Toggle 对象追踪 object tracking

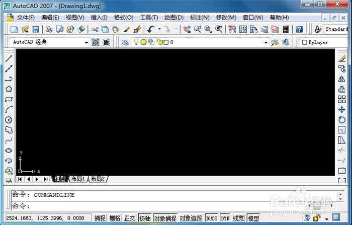pos(191,218)
